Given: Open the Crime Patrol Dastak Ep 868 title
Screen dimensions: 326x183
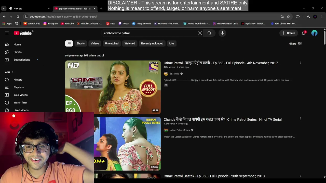Looking at the screenshot, I should (214, 176).
